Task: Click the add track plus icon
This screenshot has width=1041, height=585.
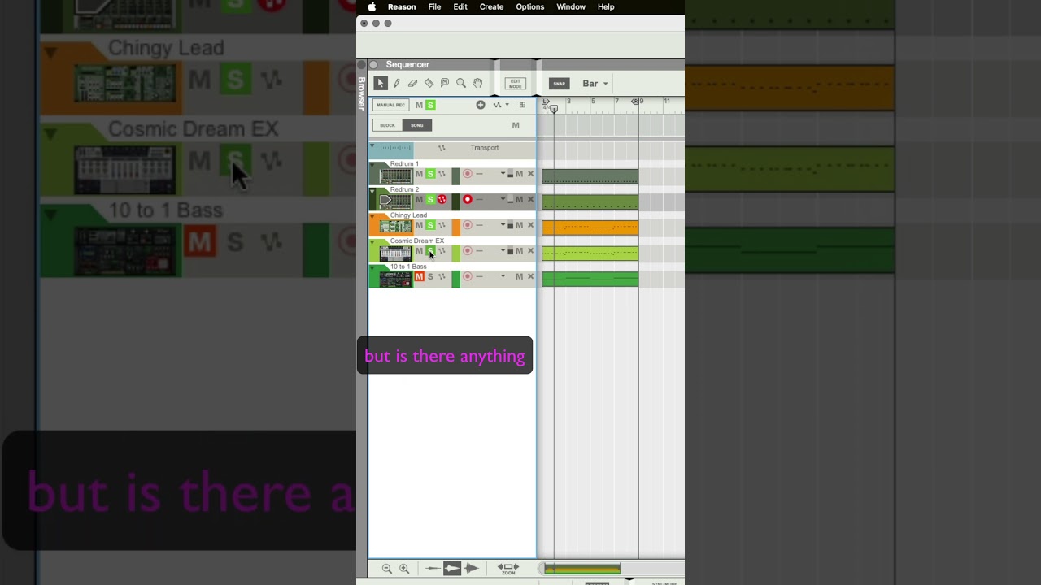Action: coord(481,105)
